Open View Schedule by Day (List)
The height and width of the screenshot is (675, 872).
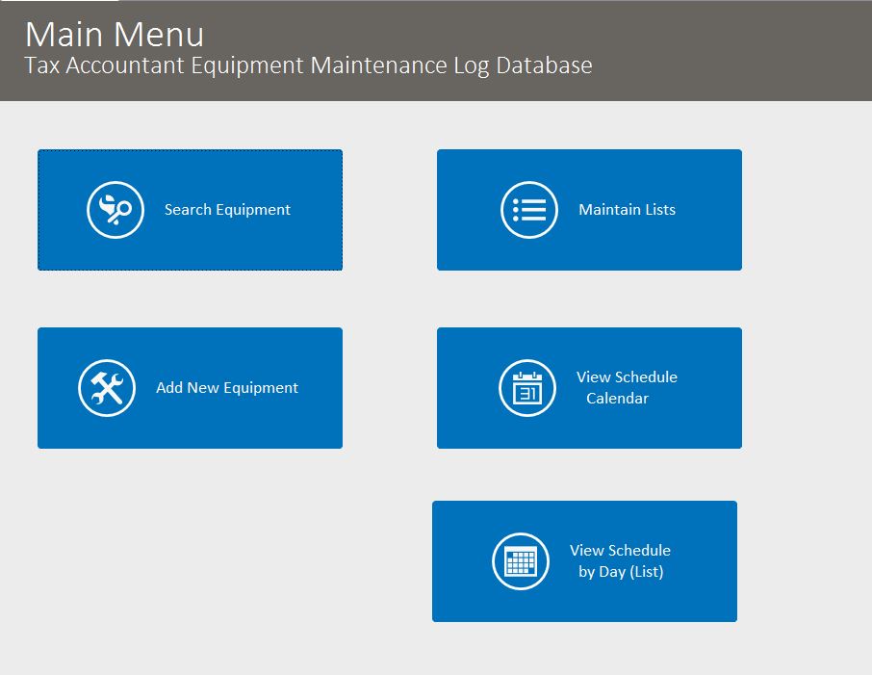coord(584,561)
